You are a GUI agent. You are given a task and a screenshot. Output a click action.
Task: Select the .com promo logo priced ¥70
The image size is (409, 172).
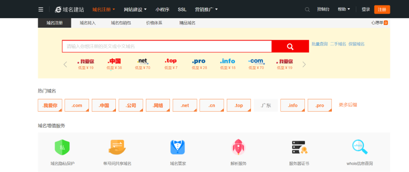(x=256, y=61)
